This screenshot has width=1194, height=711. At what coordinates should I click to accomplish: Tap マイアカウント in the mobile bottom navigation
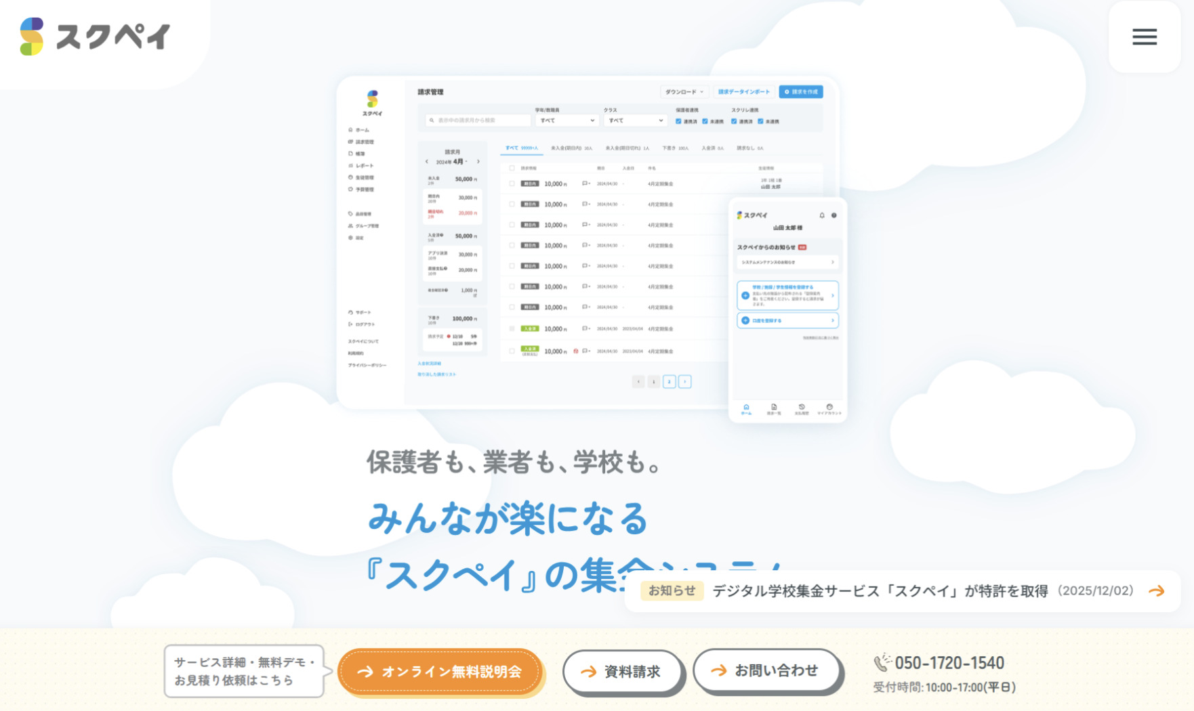[829, 409]
